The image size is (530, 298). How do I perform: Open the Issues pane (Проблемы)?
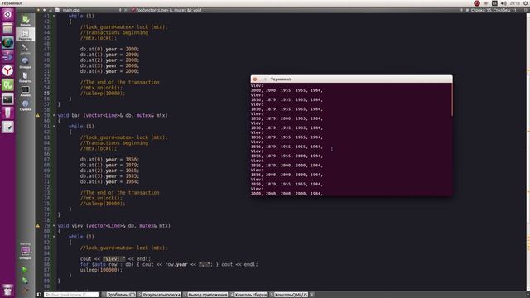click(119, 295)
